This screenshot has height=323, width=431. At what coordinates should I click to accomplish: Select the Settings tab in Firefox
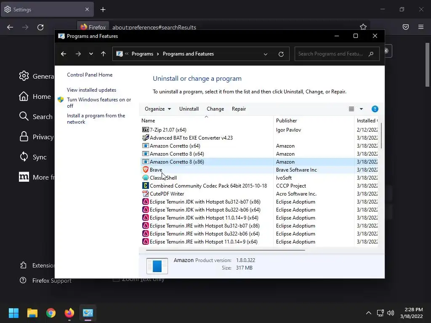tap(47, 10)
